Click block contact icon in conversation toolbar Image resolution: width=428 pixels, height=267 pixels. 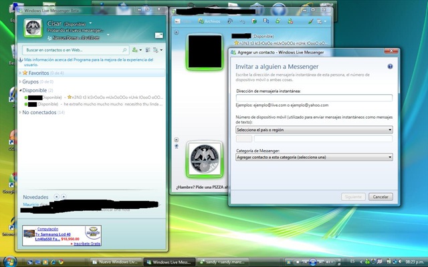tap(290, 21)
